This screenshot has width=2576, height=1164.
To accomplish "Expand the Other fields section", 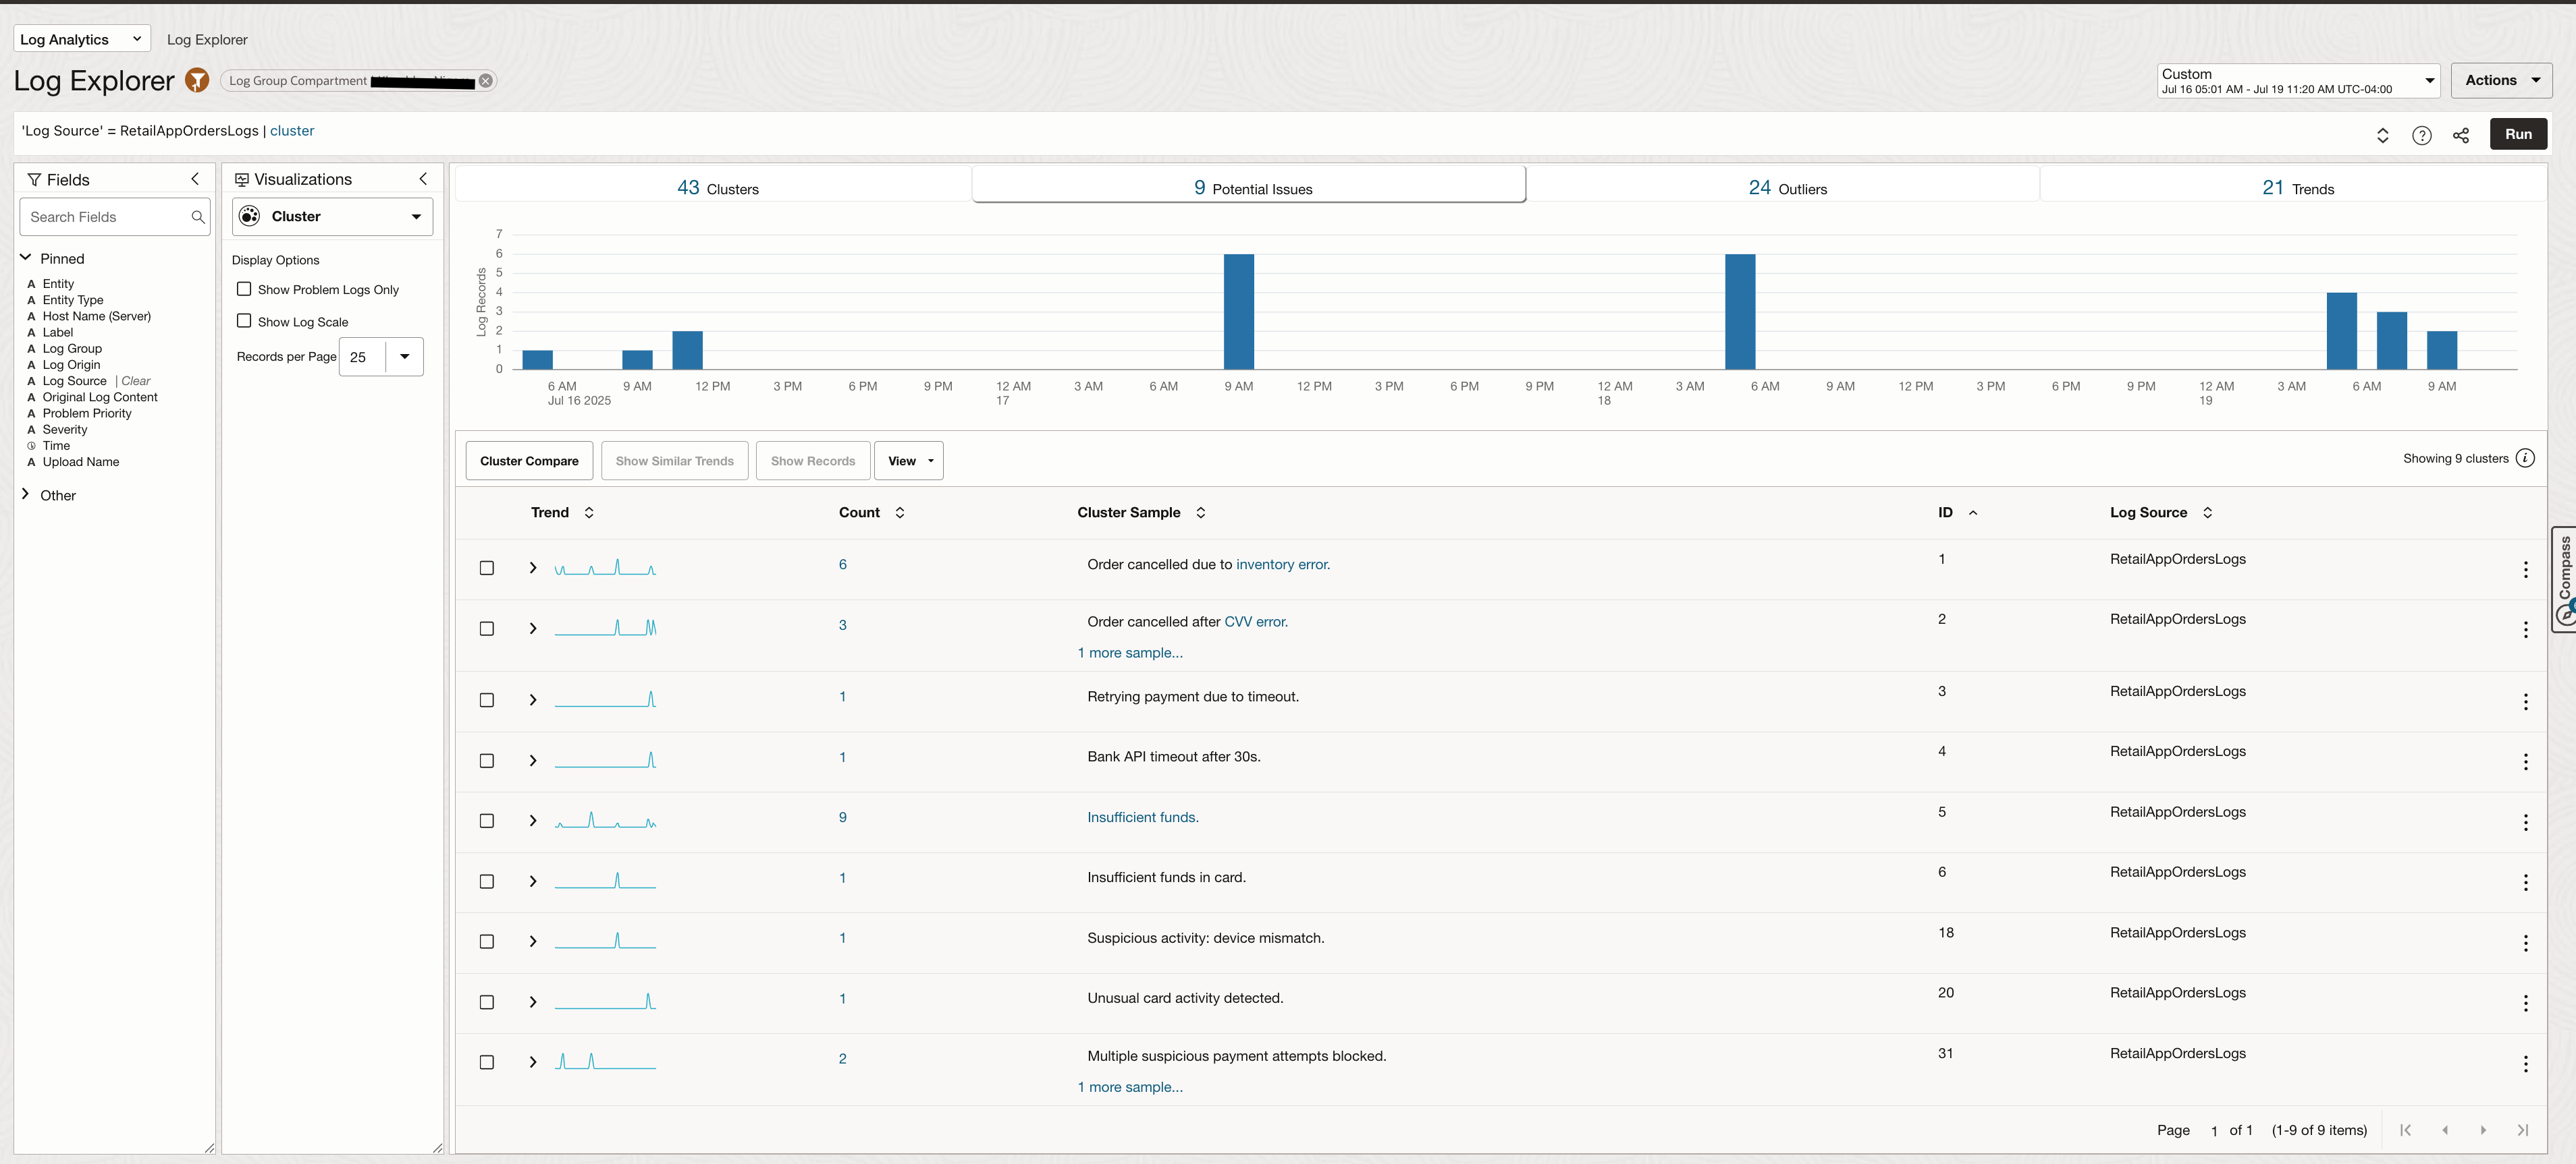I will [26, 494].
